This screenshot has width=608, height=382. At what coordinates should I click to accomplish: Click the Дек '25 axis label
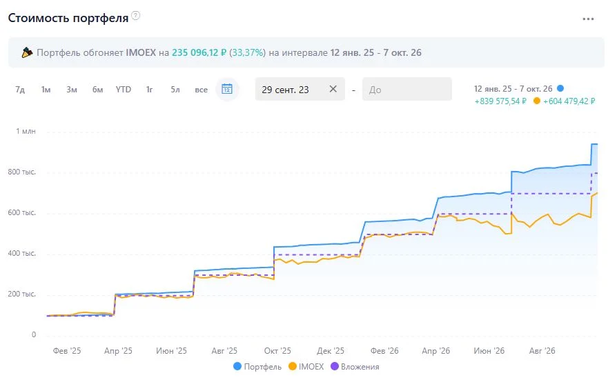(331, 351)
